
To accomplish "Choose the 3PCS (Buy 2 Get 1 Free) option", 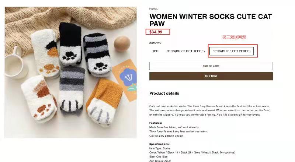I will tap(185, 51).
